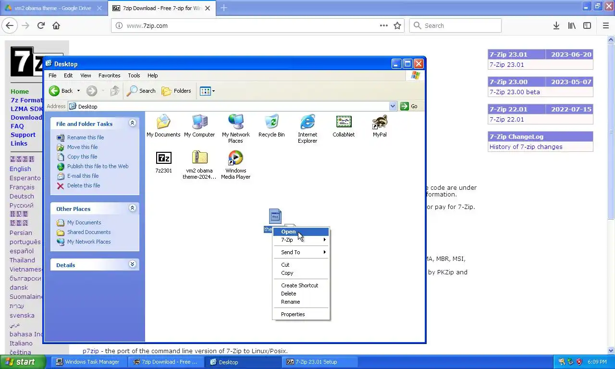
Task: Select the Windows Media Player shortcut
Action: coord(235,165)
